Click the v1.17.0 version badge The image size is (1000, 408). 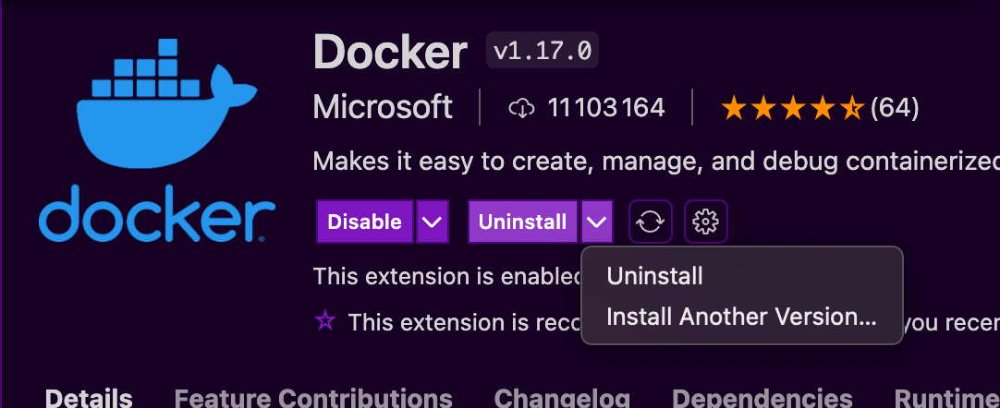click(x=543, y=52)
